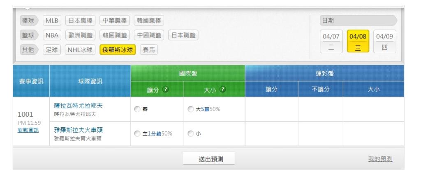Select 歐洲職籃 league
Screen dimensions: 444x183
(x=81, y=35)
